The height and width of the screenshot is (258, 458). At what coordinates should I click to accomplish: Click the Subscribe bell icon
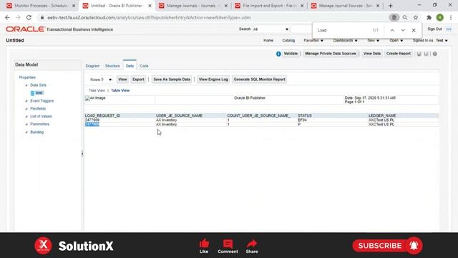(x=414, y=246)
